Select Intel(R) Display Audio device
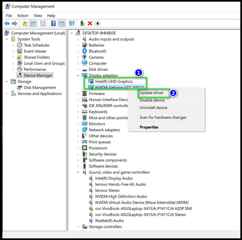Screen dimensions: 242x240 pos(114,178)
